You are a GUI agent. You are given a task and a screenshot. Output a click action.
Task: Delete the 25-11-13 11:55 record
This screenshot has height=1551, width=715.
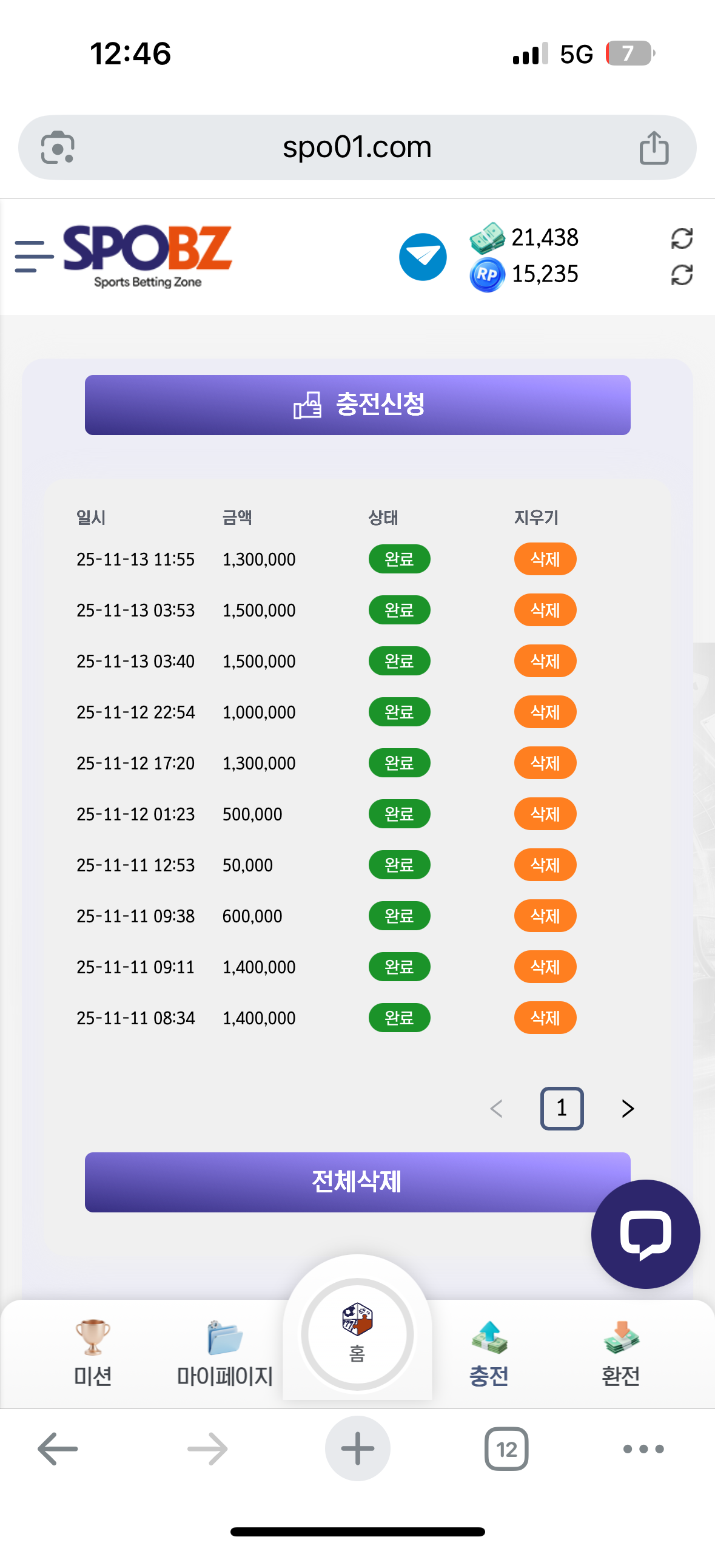545,559
